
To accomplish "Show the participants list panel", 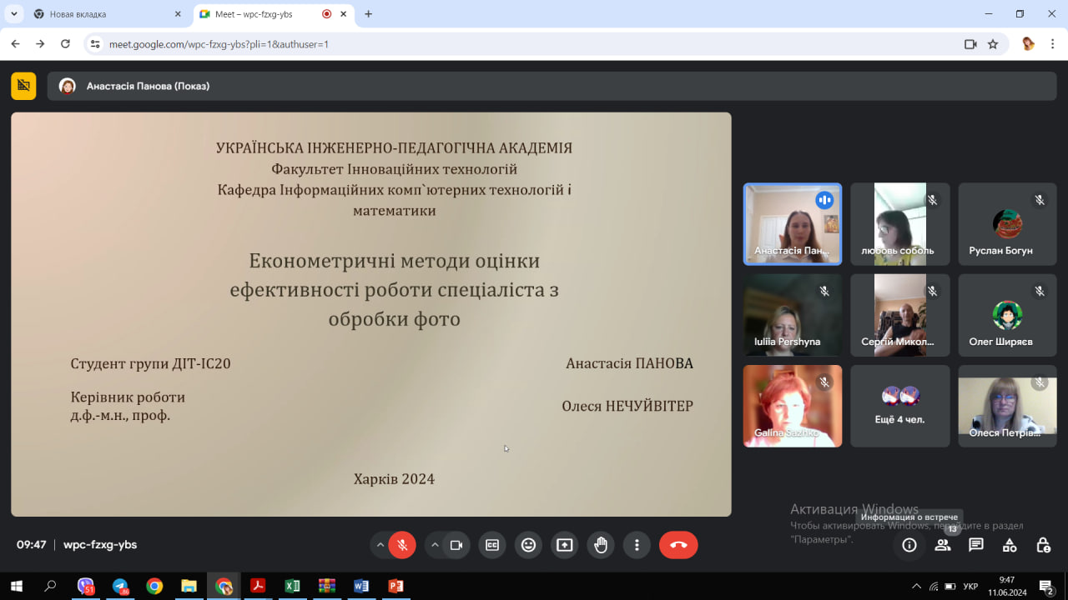I will [x=943, y=545].
